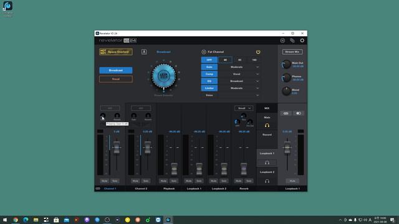Select the 80 Hz HPF frequency
The width and height of the screenshot is (399, 224).
(239, 60)
